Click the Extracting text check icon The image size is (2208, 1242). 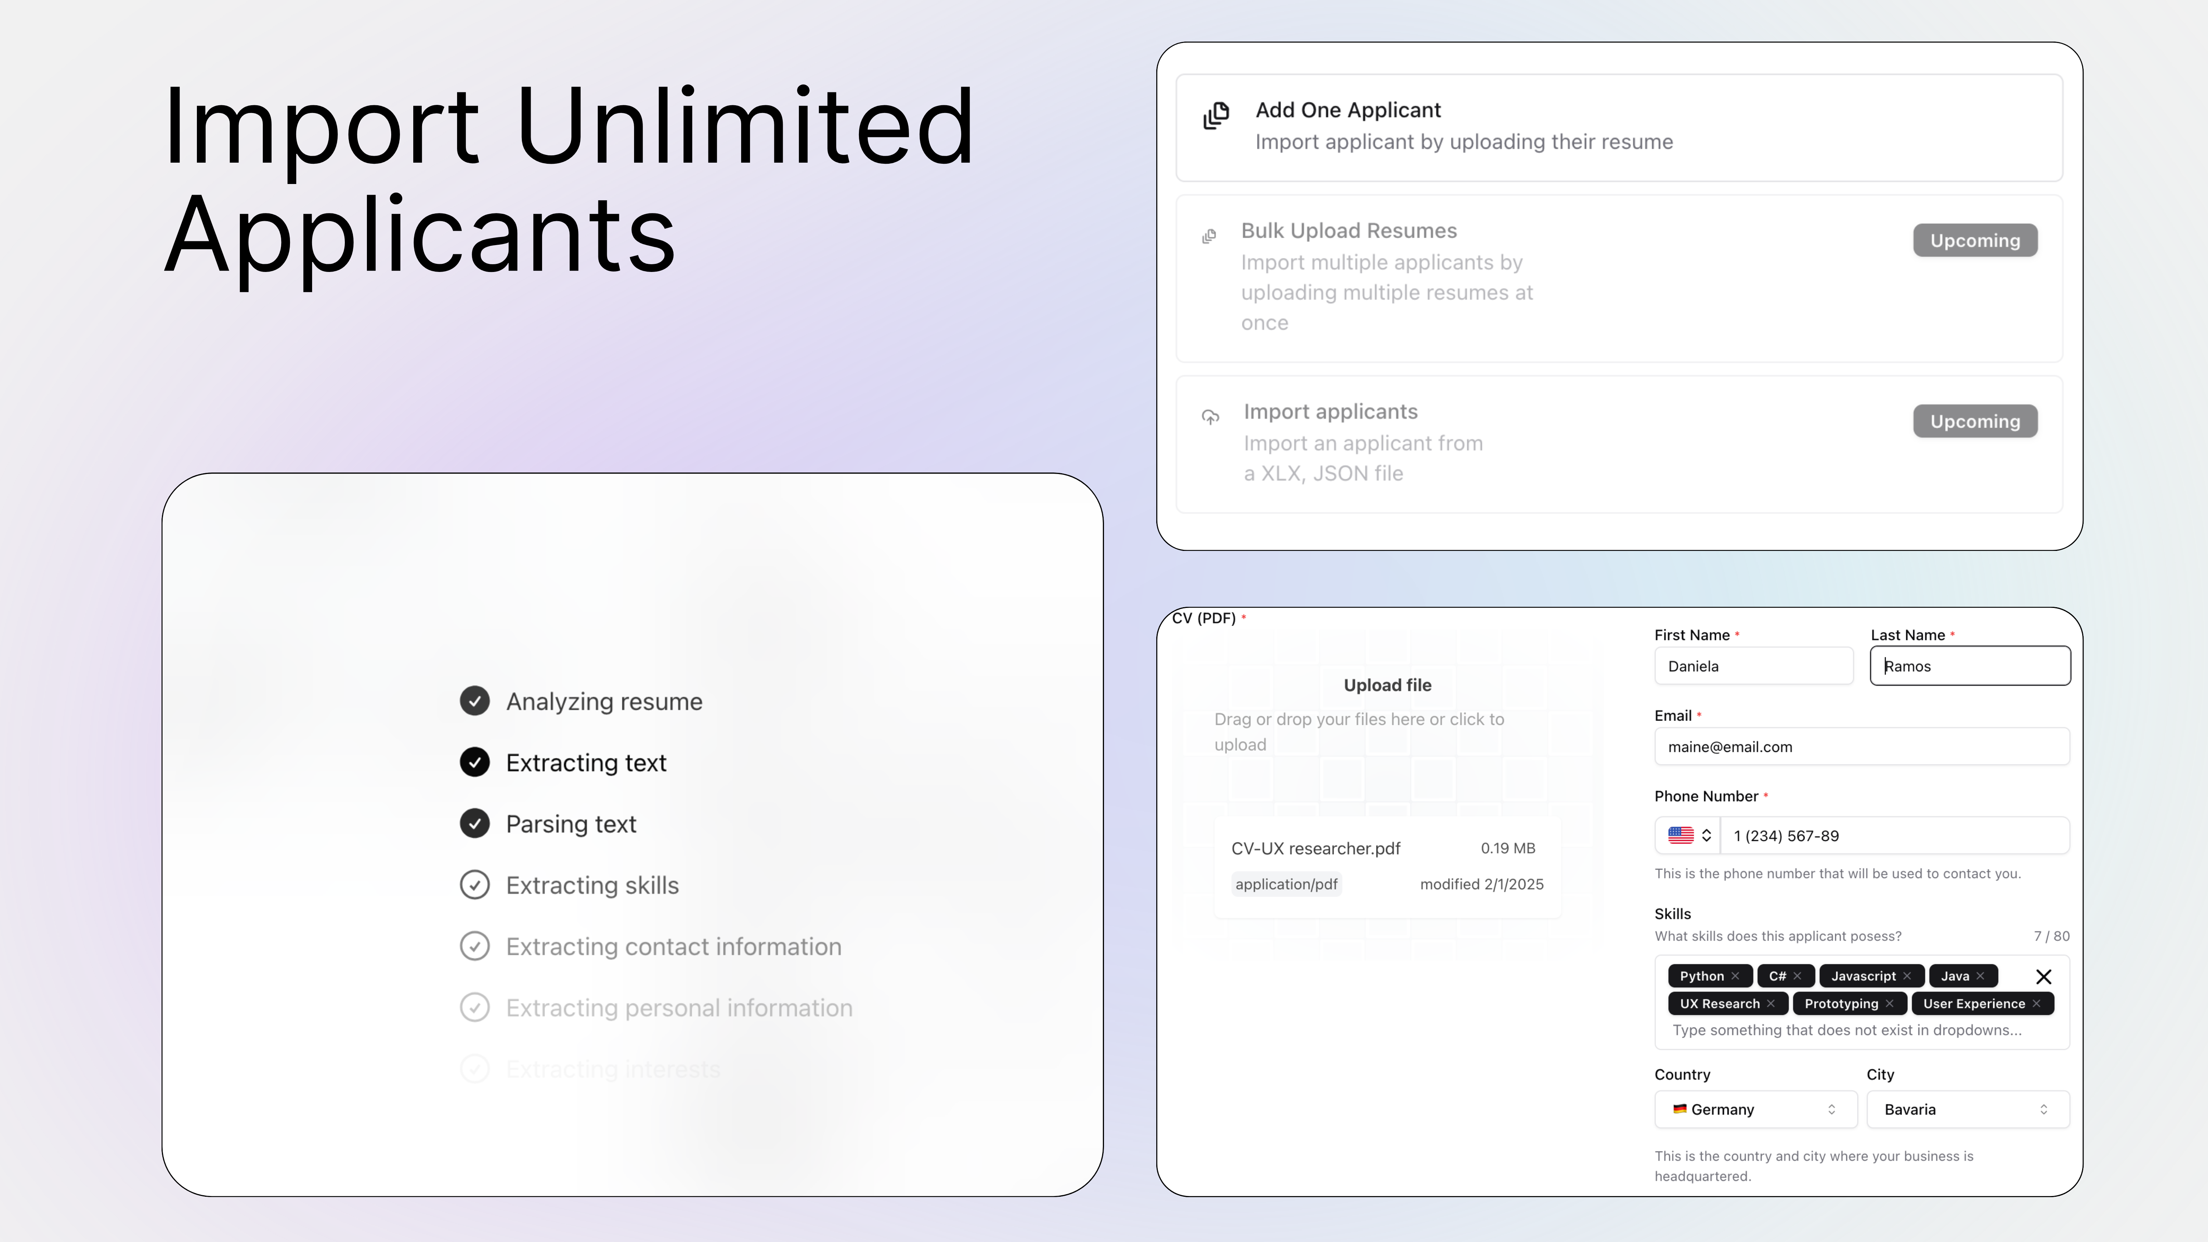475,762
